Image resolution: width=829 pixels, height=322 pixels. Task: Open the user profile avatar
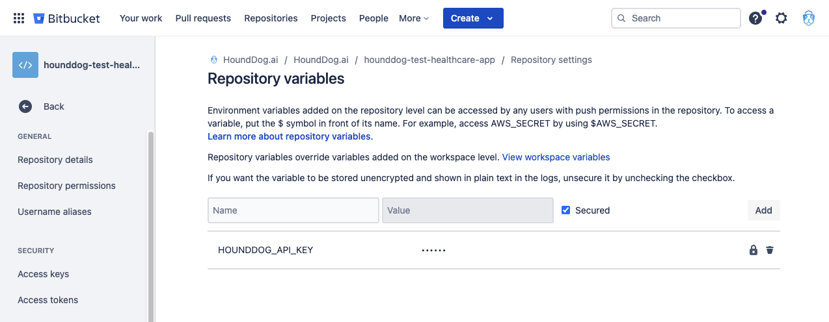coord(809,18)
